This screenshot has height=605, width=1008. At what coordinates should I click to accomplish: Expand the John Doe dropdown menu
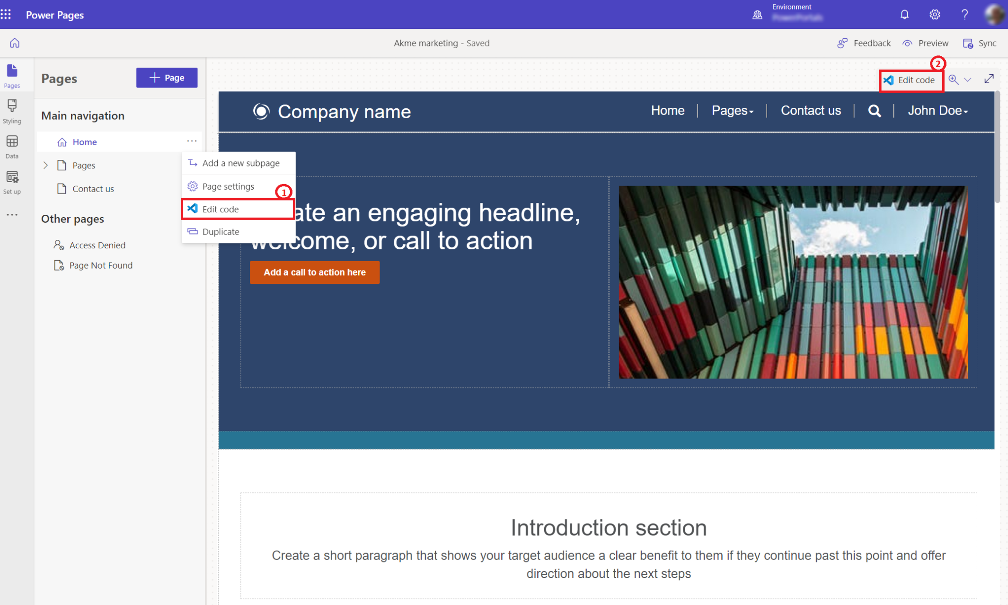(x=938, y=111)
